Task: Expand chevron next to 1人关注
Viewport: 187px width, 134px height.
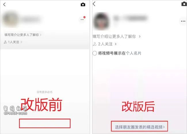Action: pos(21,42)
